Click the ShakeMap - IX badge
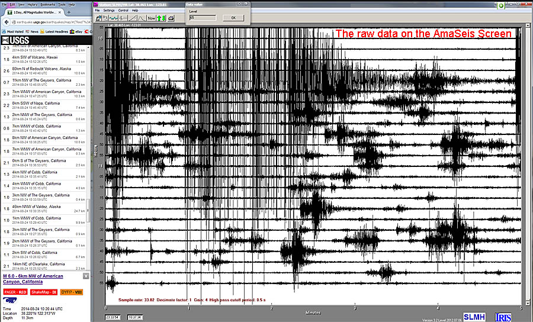 tap(44, 292)
